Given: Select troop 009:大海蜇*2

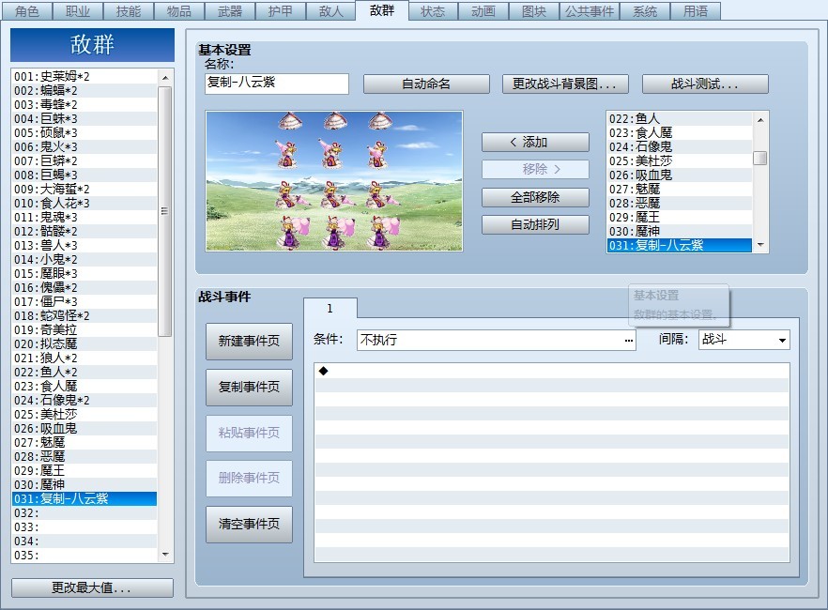Looking at the screenshot, I should (84, 189).
